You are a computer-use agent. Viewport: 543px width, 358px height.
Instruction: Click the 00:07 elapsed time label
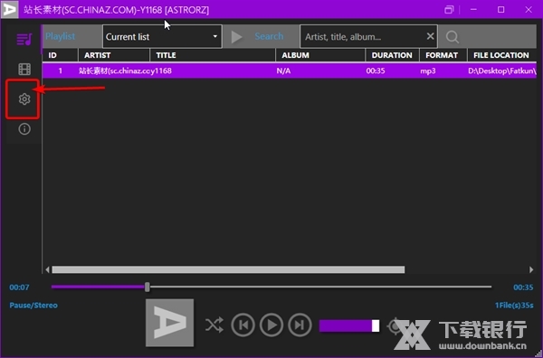pos(19,287)
